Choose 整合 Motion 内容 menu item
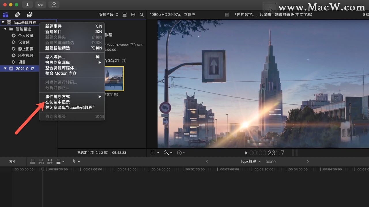The height and width of the screenshot is (207, 369). pyautogui.click(x=72, y=73)
